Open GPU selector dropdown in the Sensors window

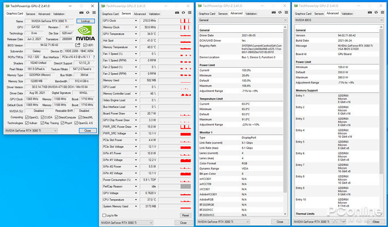pyautogui.click(x=127, y=223)
